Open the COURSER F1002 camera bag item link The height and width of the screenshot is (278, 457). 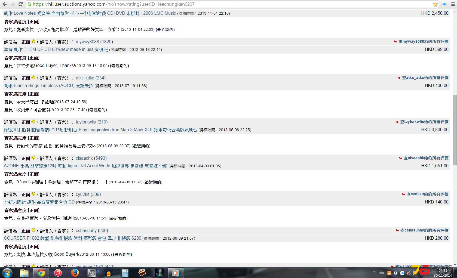(72, 238)
